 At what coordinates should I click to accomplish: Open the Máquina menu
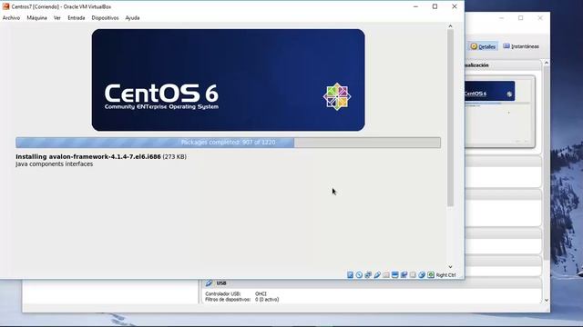(36, 18)
